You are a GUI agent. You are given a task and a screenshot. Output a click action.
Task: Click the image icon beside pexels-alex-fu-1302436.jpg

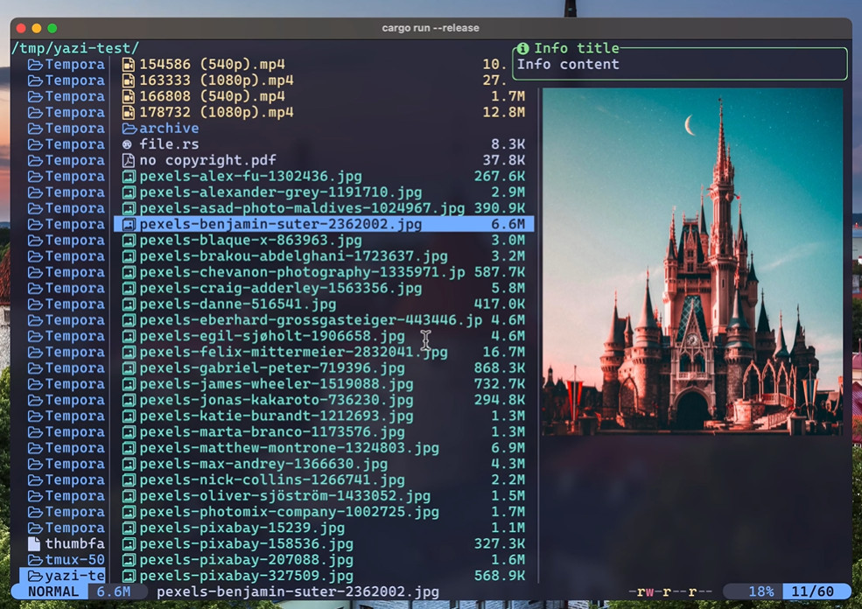coord(129,177)
